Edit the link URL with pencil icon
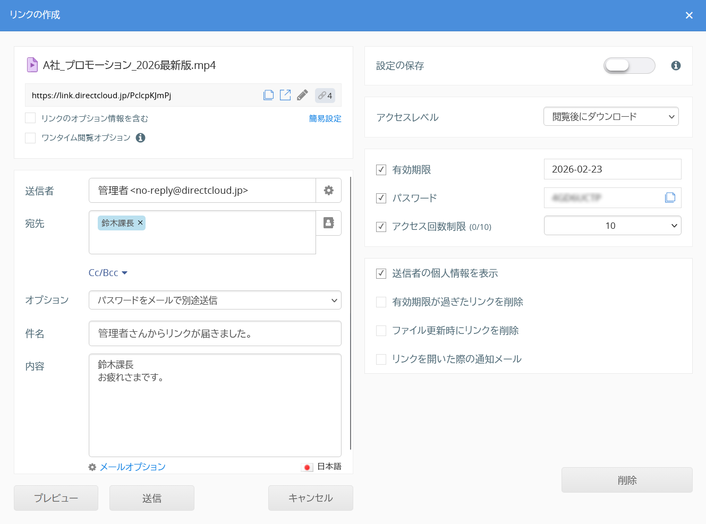This screenshot has height=524, width=706. pos(302,95)
